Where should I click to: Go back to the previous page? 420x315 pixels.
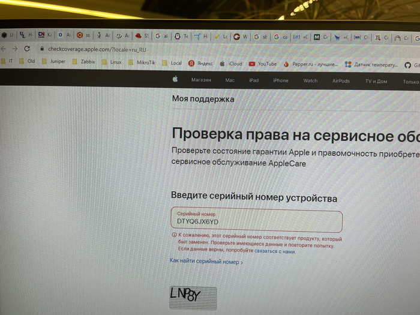pos(3,49)
